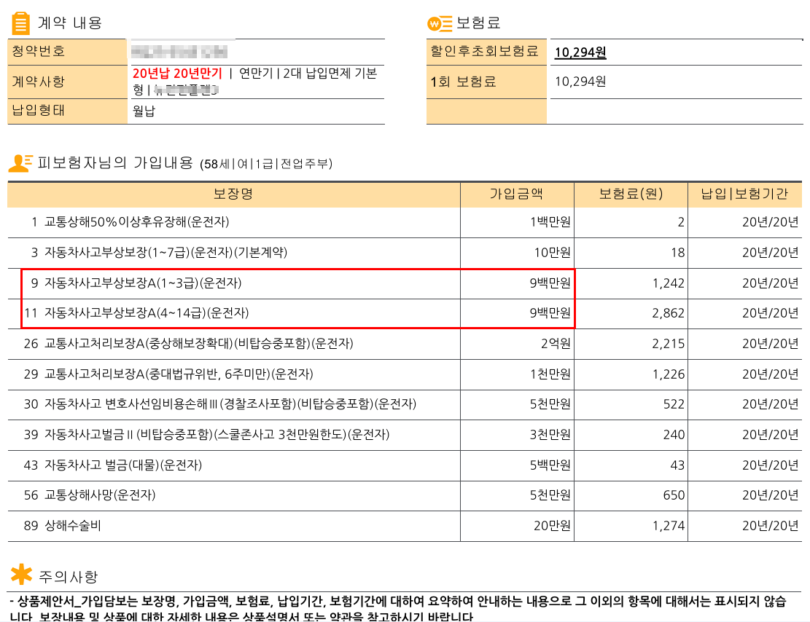Screen dimensions: 810x622
Task: Click the 20만원 coverage amount
Action: 552,526
